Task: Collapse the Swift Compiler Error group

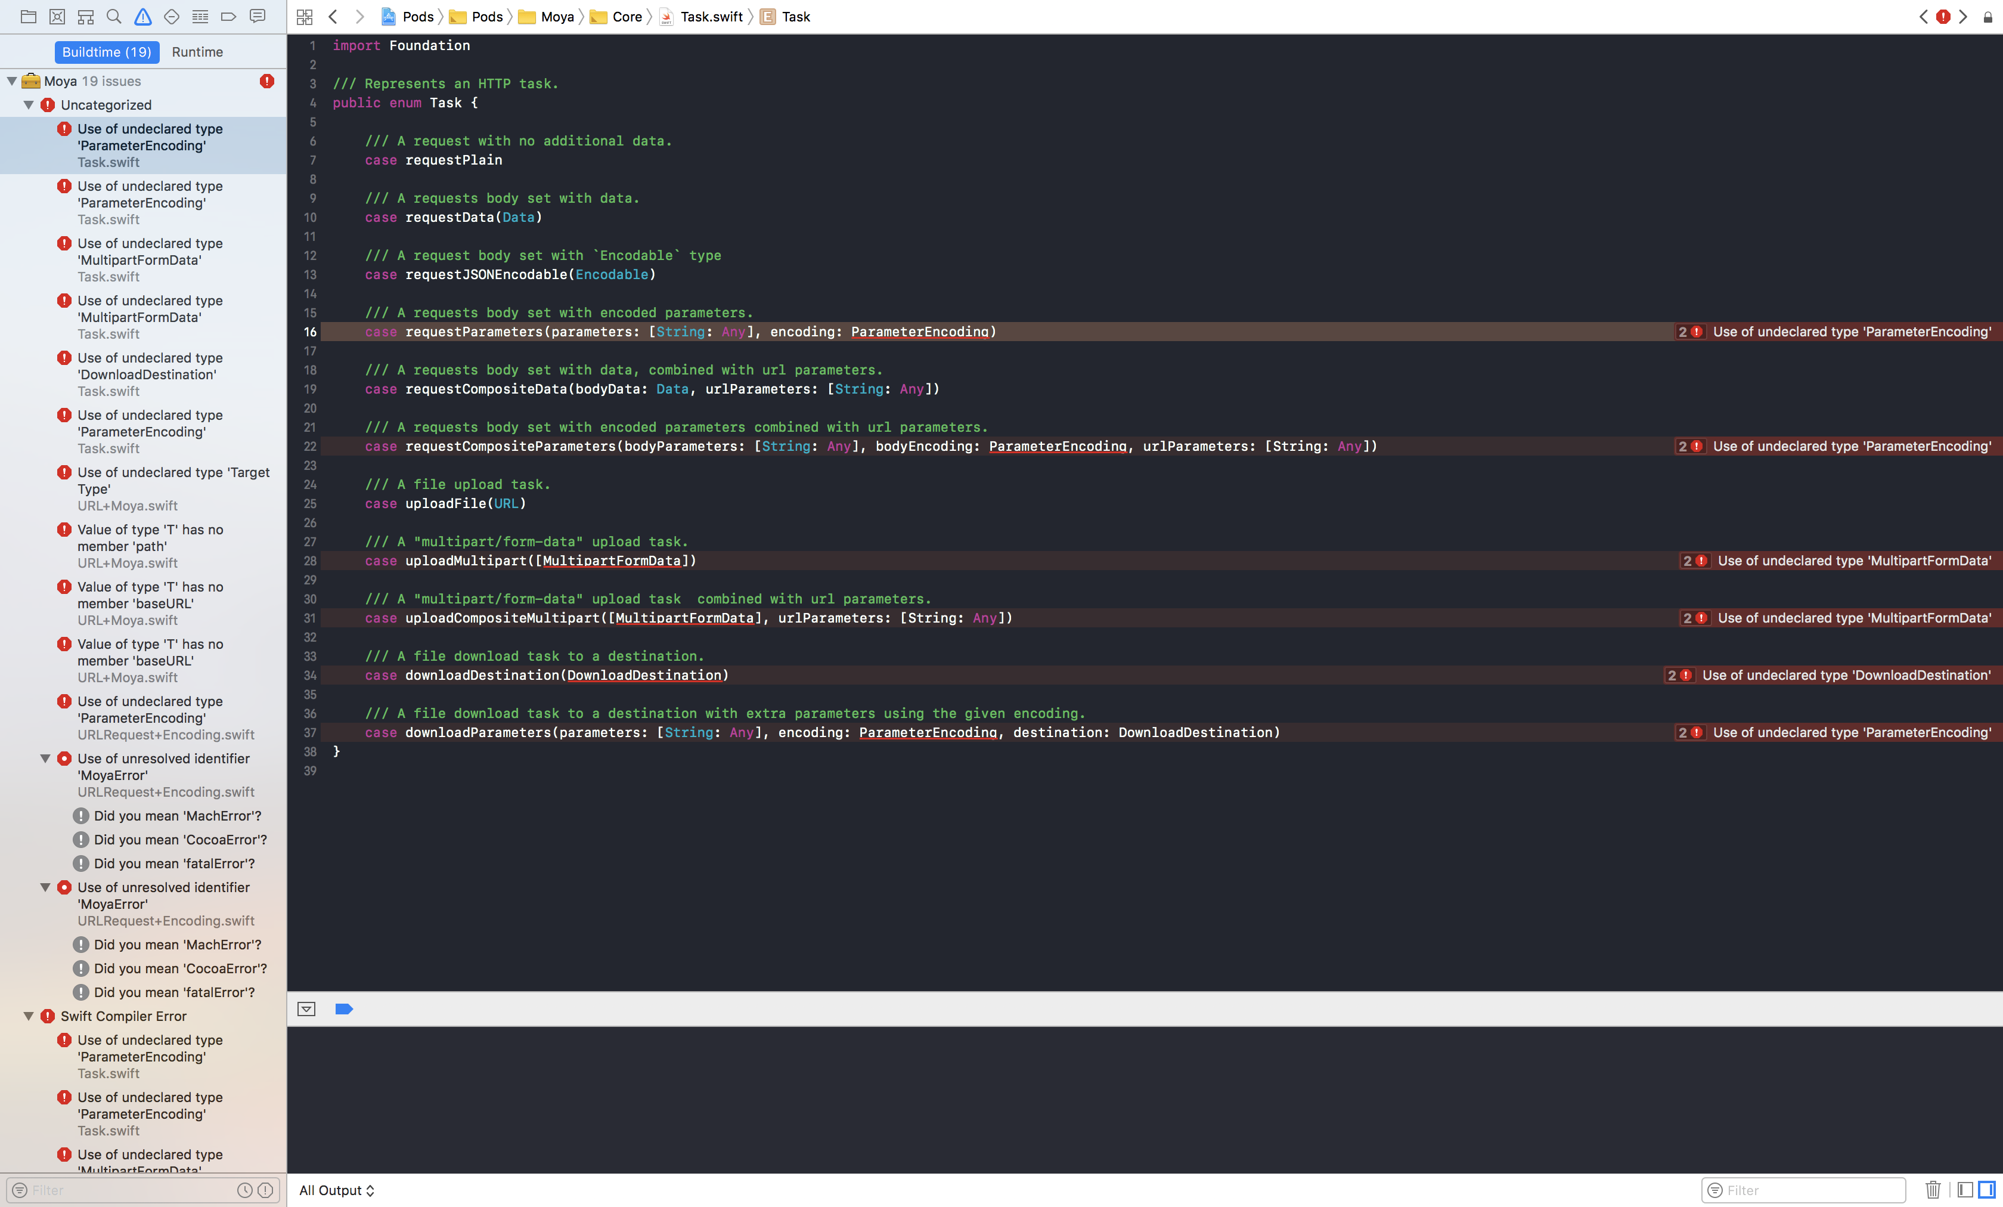Action: pos(29,1016)
